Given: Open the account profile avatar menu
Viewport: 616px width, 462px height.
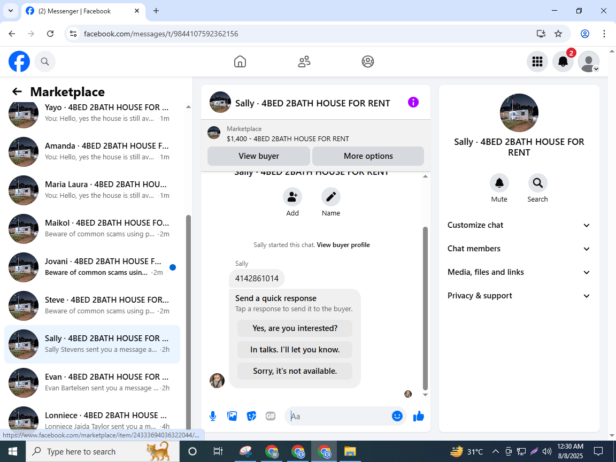Looking at the screenshot, I should 589,61.
